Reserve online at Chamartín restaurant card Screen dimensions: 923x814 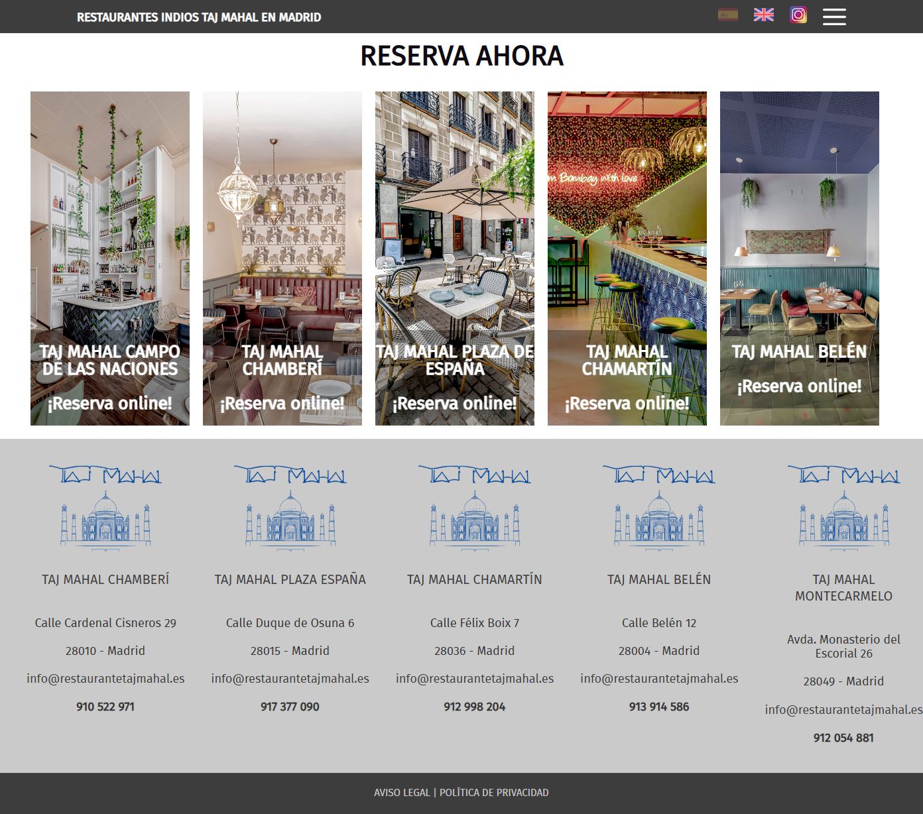627,403
